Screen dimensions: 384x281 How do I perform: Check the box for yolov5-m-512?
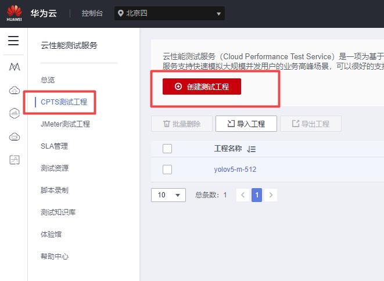tap(167, 170)
